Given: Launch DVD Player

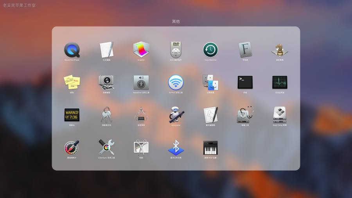Looking at the screenshot, I should tap(176, 50).
